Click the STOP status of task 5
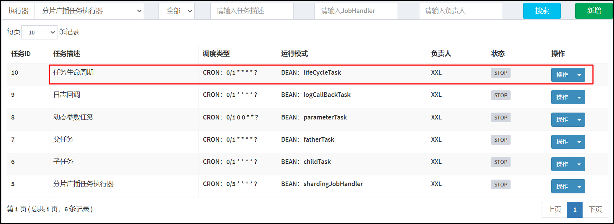Viewport: 614px width, 224px height. pos(501,184)
